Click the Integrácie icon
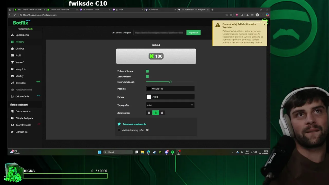Screen dimensions: 329x185 click(x=12, y=69)
